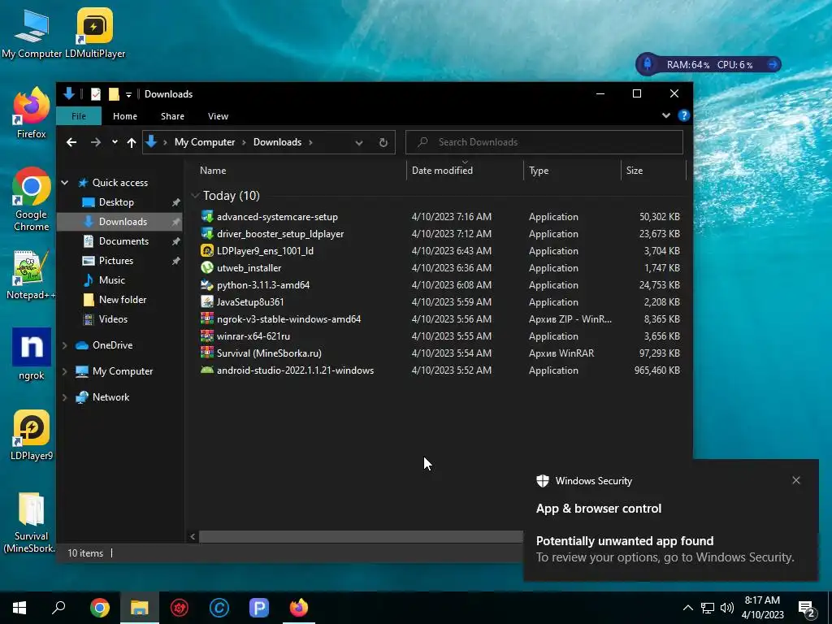Click the Search Downloads field

544,142
